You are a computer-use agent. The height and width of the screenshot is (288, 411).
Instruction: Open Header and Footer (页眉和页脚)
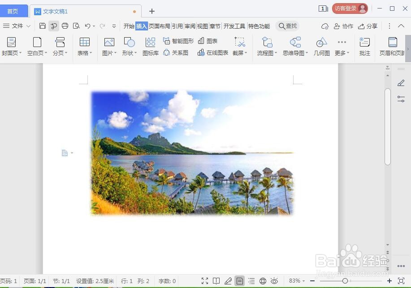pyautogui.click(x=392, y=47)
